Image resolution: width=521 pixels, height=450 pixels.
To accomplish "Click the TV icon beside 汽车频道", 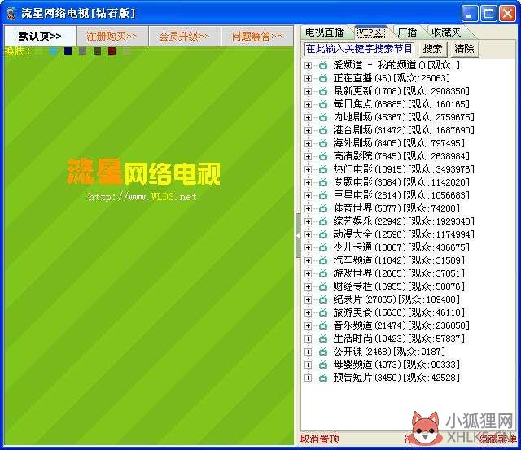I will tap(323, 260).
